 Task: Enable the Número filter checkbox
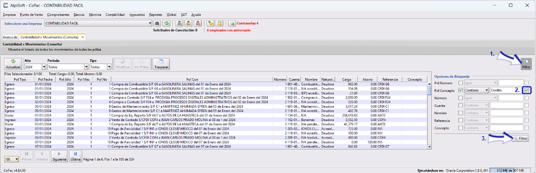coord(461,98)
